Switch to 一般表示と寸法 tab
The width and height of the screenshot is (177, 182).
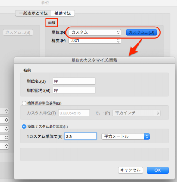[34, 13]
